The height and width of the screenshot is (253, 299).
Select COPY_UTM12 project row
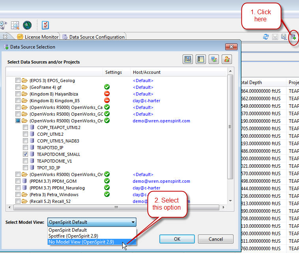[x=50, y=134]
